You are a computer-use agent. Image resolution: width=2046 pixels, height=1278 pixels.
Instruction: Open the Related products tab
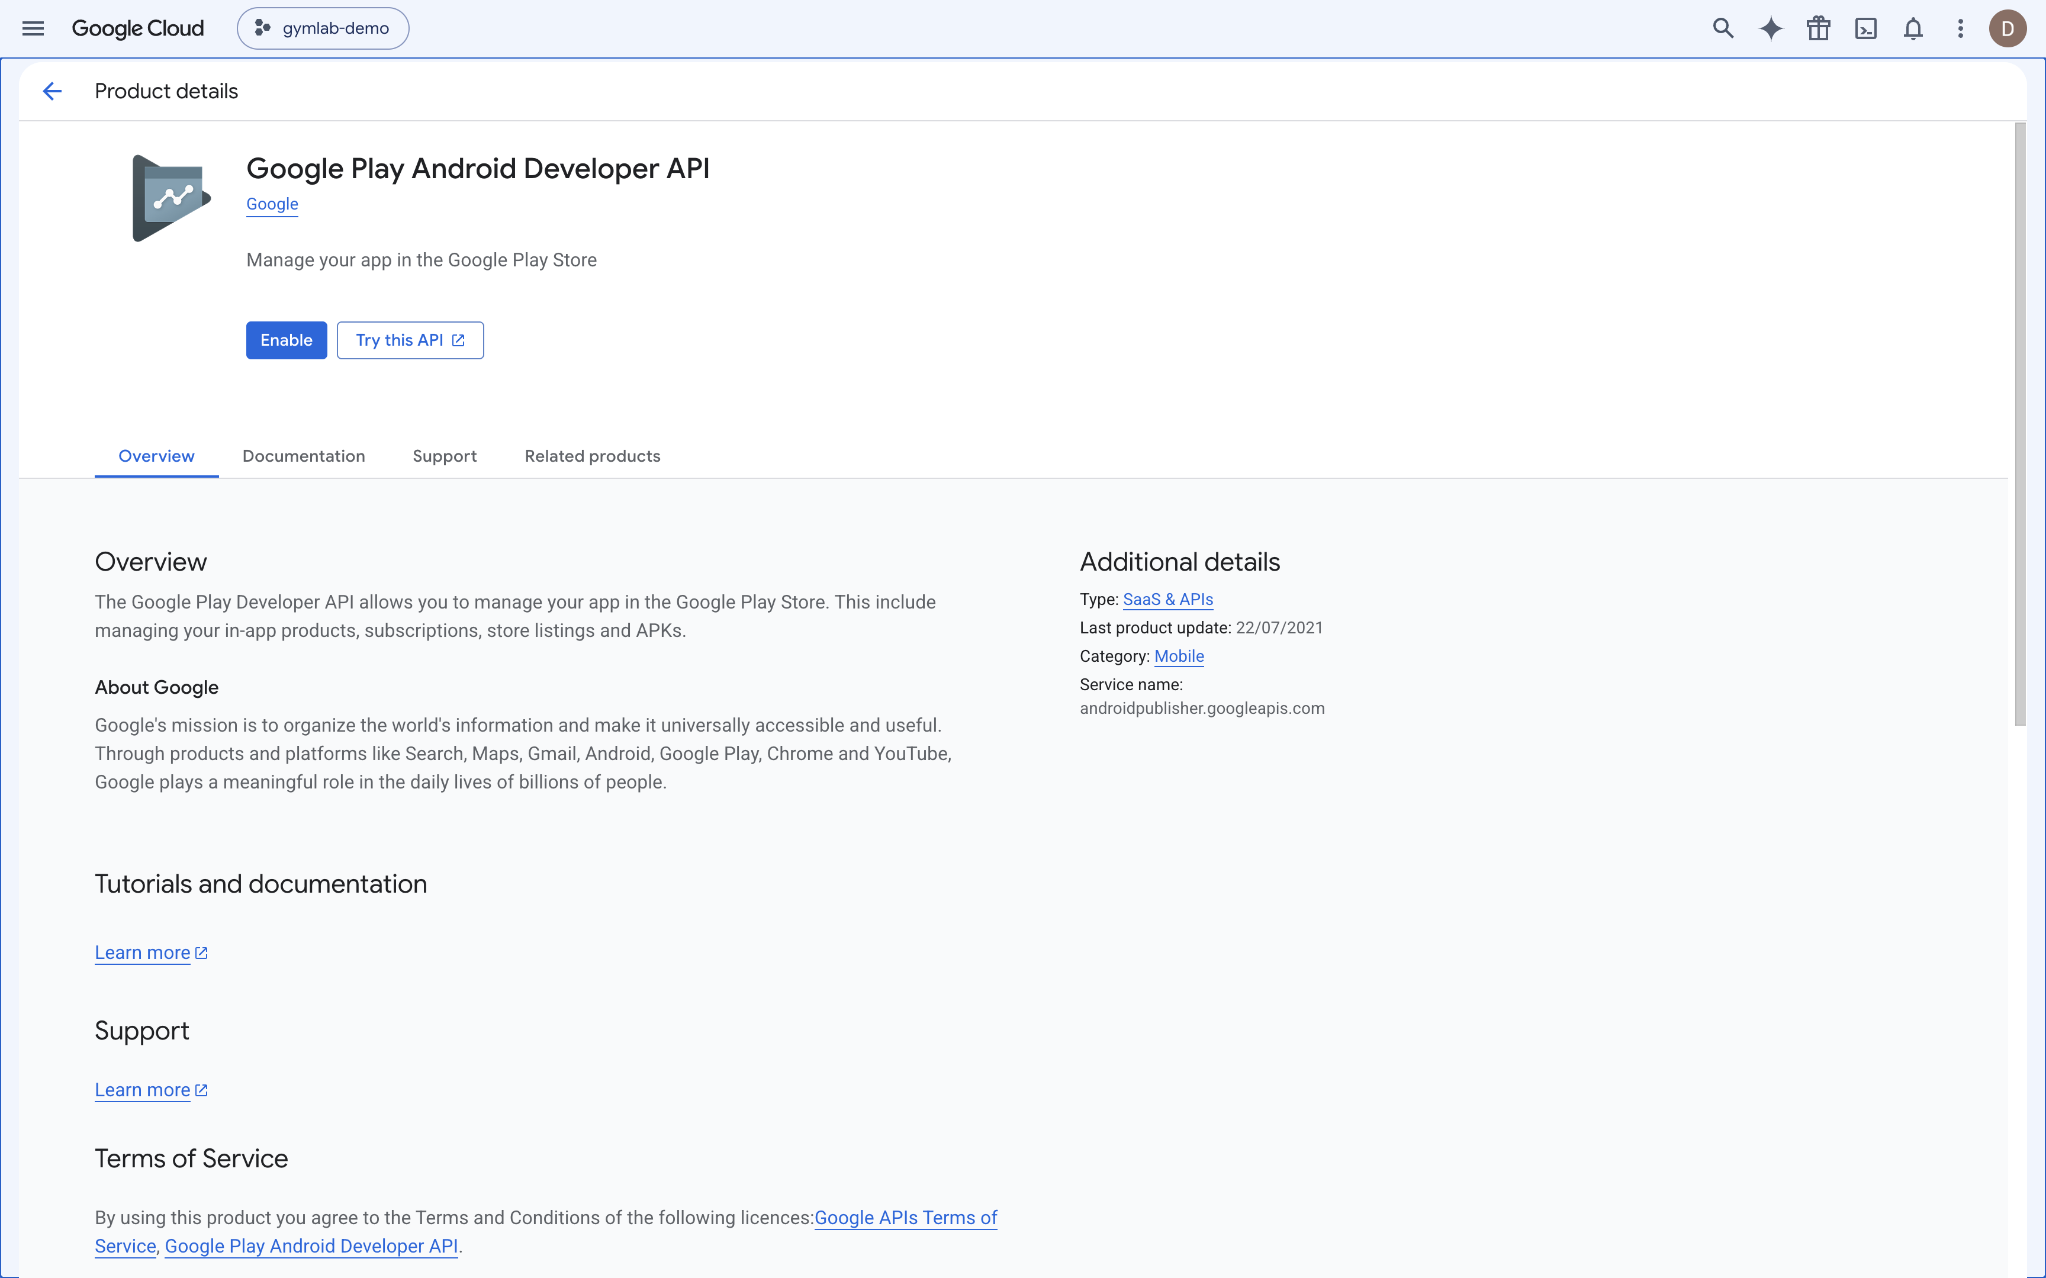[x=593, y=456]
